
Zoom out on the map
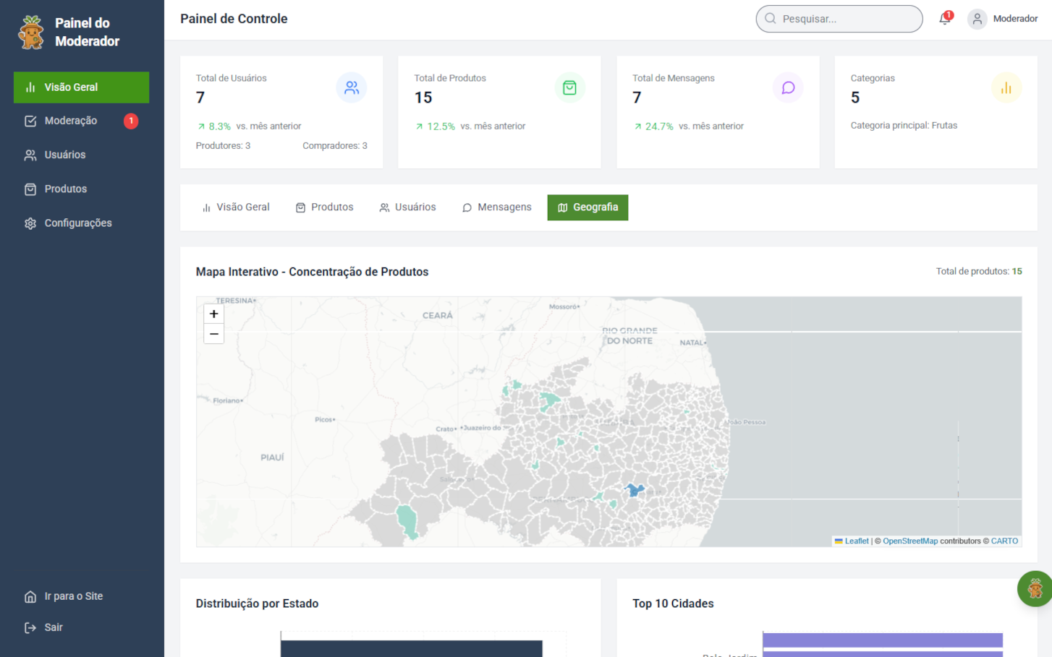coord(214,334)
